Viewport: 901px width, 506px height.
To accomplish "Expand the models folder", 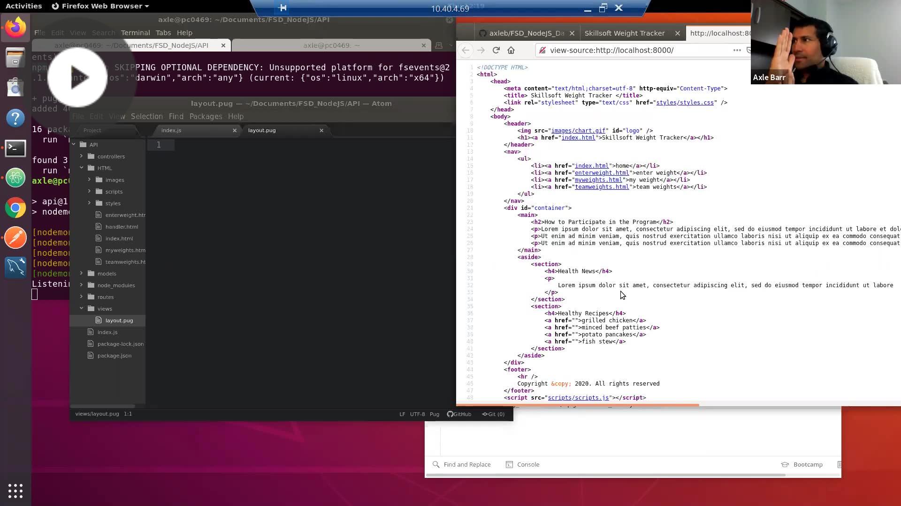I will point(81,273).
